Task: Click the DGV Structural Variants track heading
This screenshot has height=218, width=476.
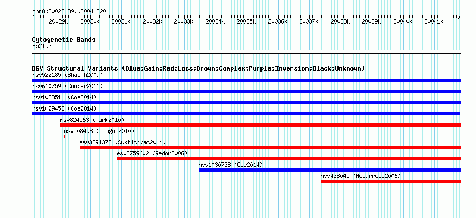Action: [x=198, y=68]
